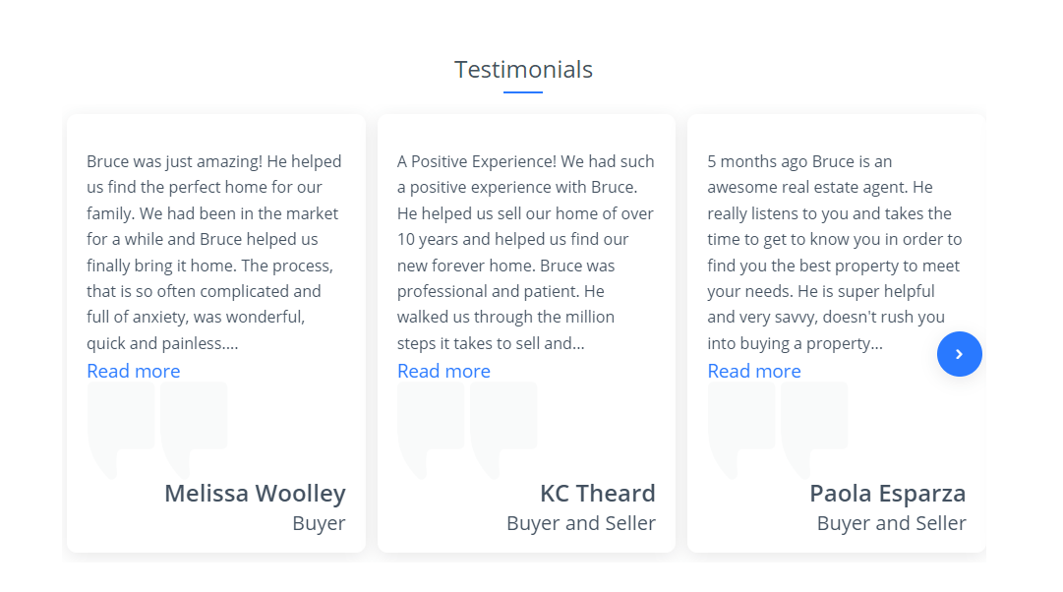Click left quotation mark in Melissa Woolley's card

(x=120, y=423)
